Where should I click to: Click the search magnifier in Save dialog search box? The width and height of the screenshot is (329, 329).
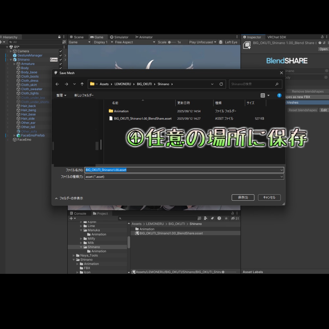coord(277,84)
